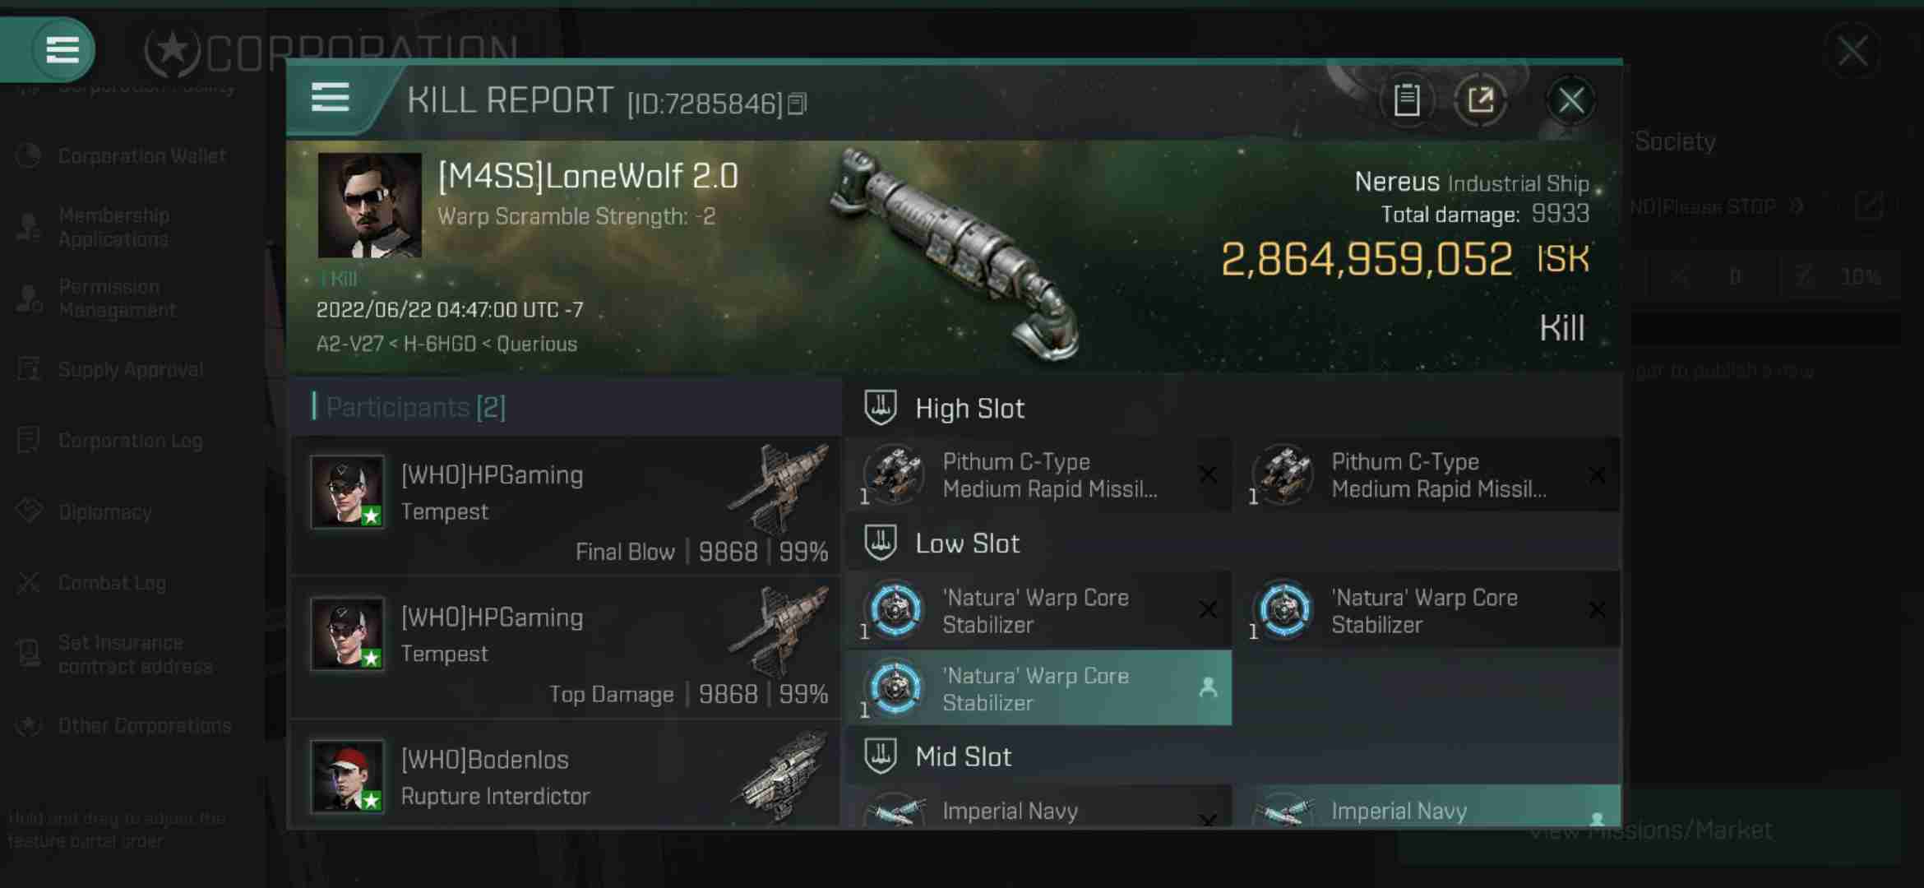Click the Kill Report export/share icon

point(1481,99)
